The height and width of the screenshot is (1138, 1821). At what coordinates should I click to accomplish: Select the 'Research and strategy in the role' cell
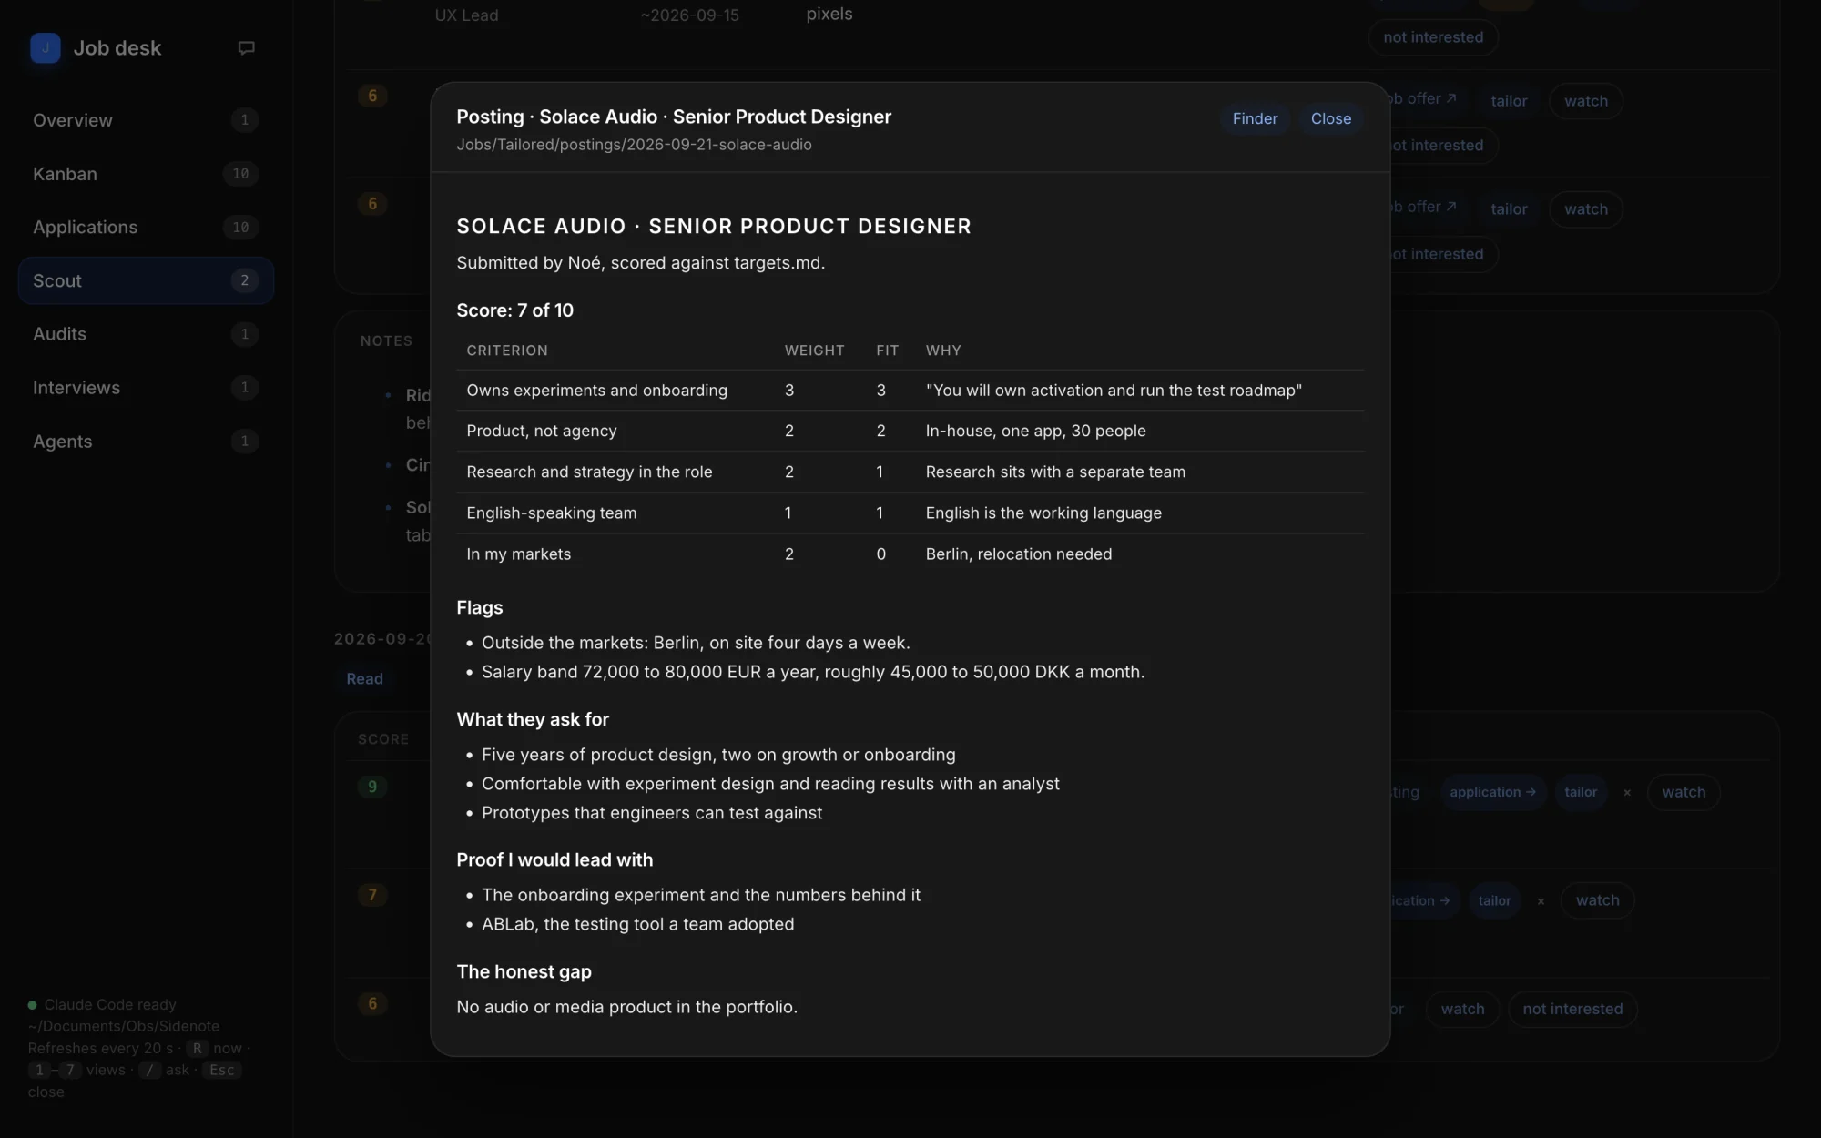click(589, 472)
